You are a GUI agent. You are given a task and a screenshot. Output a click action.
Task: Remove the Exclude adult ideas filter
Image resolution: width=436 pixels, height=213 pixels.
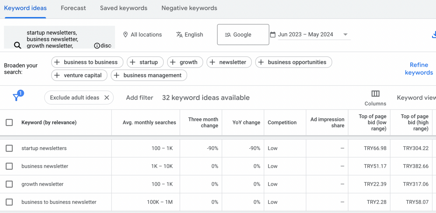[107, 98]
